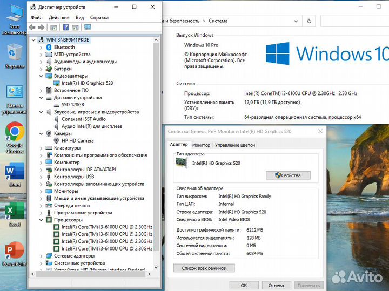Expand the Мониторы category
389x291 pixels.
(41, 191)
